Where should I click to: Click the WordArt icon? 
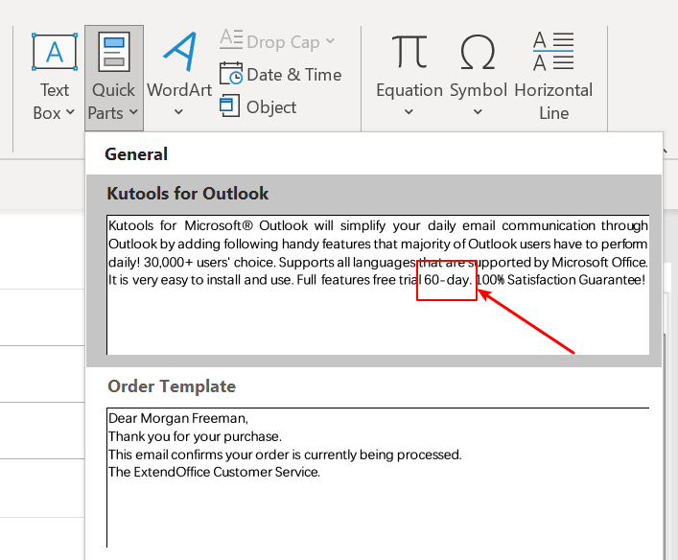click(180, 52)
